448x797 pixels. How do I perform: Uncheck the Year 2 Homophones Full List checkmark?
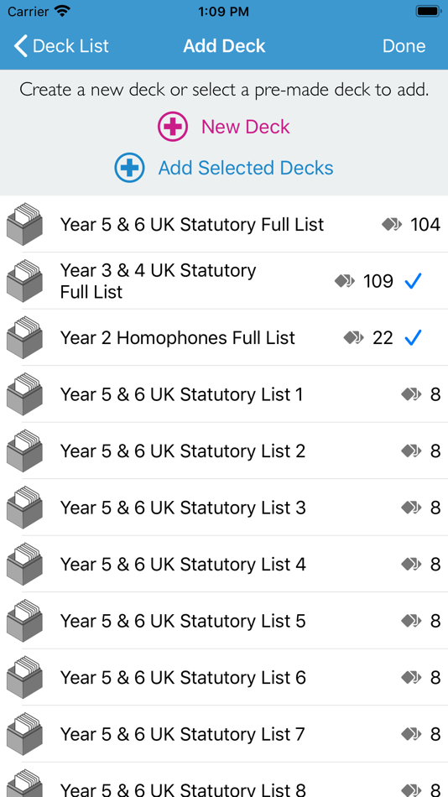tap(413, 337)
